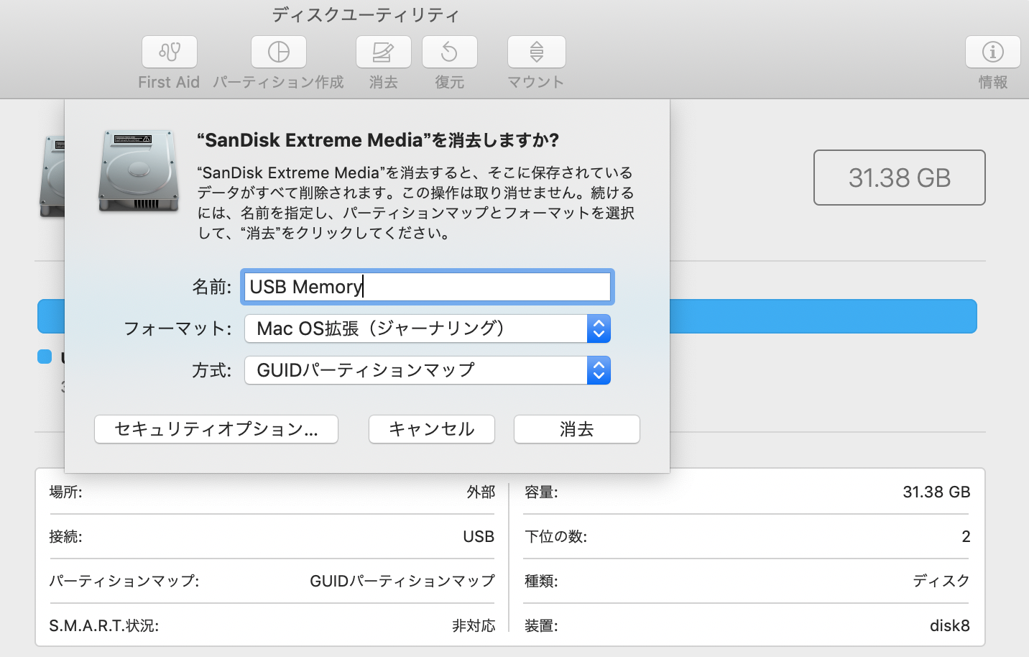Open the フォーマット dropdown menu

[428, 328]
